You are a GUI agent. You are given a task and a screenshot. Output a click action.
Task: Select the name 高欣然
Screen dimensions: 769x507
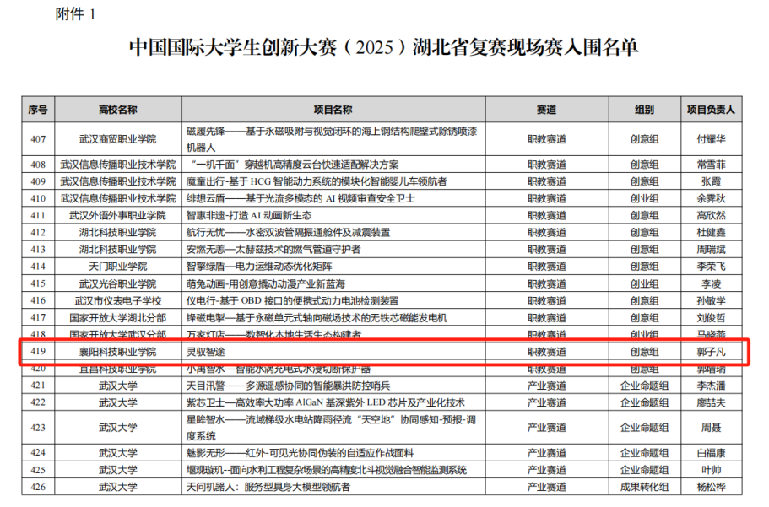pos(711,215)
